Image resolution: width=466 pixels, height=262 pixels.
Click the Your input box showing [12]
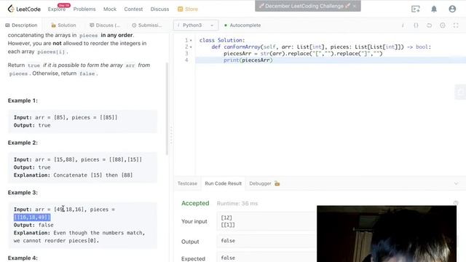pos(266,221)
